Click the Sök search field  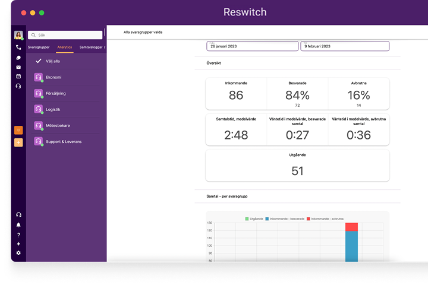pos(65,35)
